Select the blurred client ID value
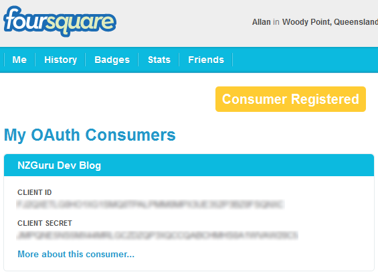Image resolution: width=378 pixels, height=276 pixels. tap(151, 204)
